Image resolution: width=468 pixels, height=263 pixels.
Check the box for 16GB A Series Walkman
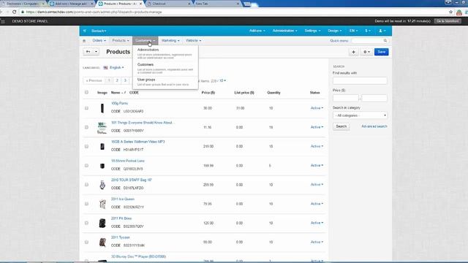[x=86, y=146]
